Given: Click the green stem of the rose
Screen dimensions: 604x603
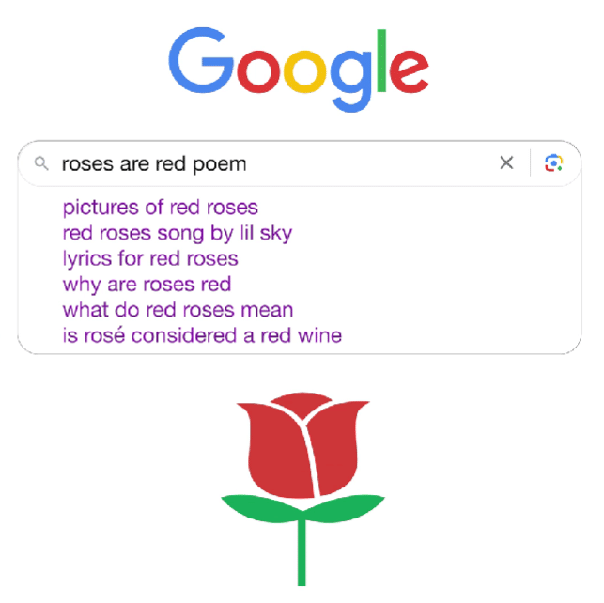Looking at the screenshot, I should [302, 552].
